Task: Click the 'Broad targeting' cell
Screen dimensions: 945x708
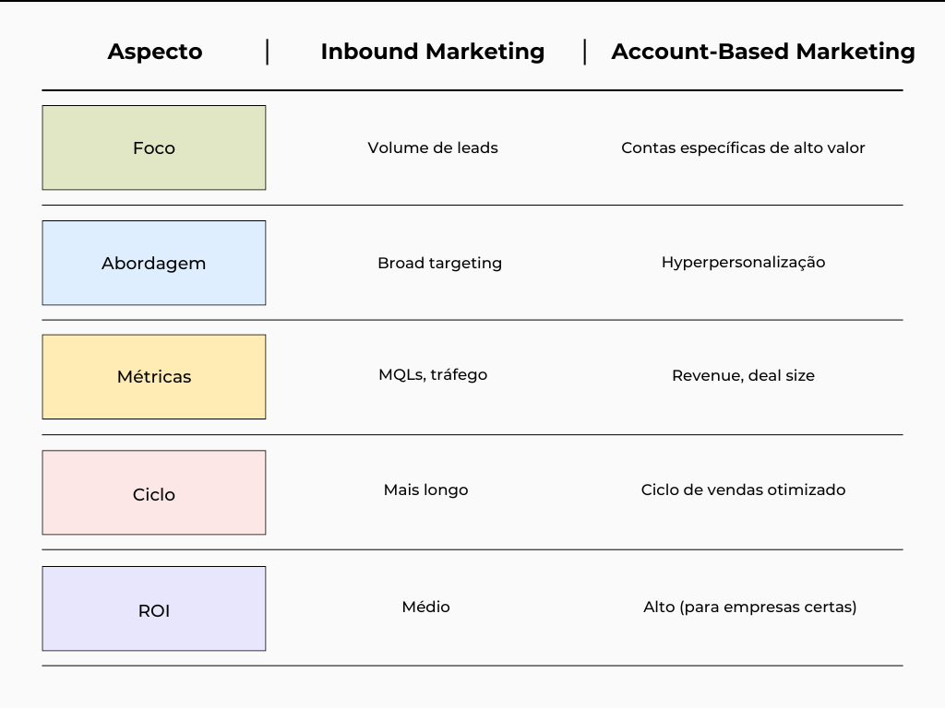Action: point(439,263)
